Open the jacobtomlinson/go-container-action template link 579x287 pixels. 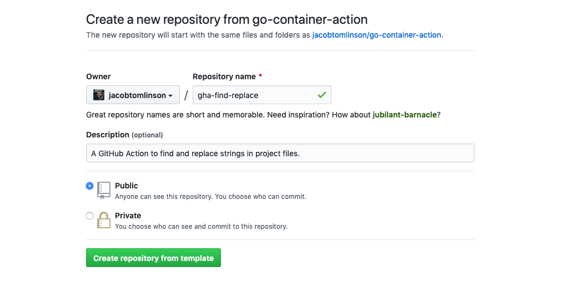pos(377,35)
